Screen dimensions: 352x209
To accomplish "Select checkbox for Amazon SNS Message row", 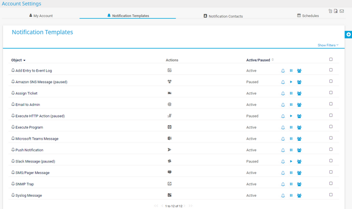I will point(331,81).
